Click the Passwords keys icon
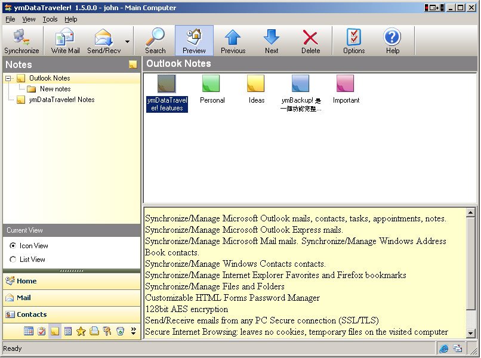481x358 pixels. [x=107, y=331]
